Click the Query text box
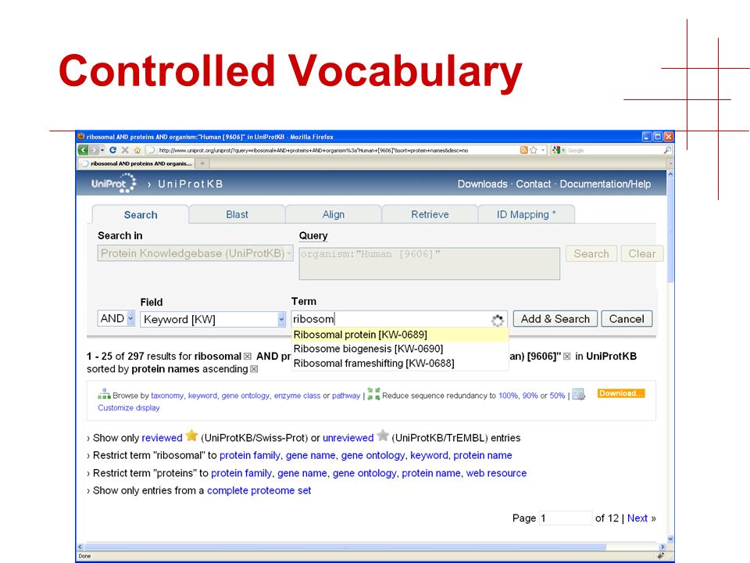Screen dimensions: 750x563 pyautogui.click(x=429, y=264)
